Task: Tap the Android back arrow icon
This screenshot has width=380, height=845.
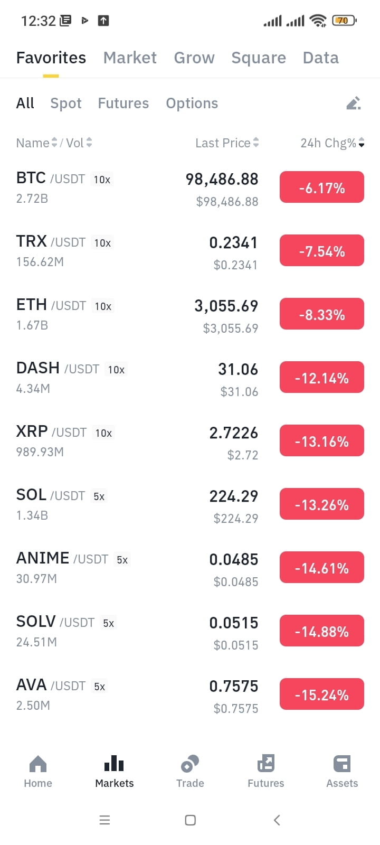Action: pos(277,820)
